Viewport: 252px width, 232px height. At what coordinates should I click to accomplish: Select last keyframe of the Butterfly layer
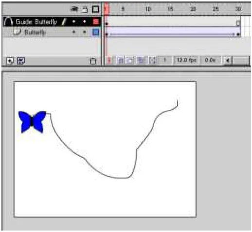[x=238, y=32]
